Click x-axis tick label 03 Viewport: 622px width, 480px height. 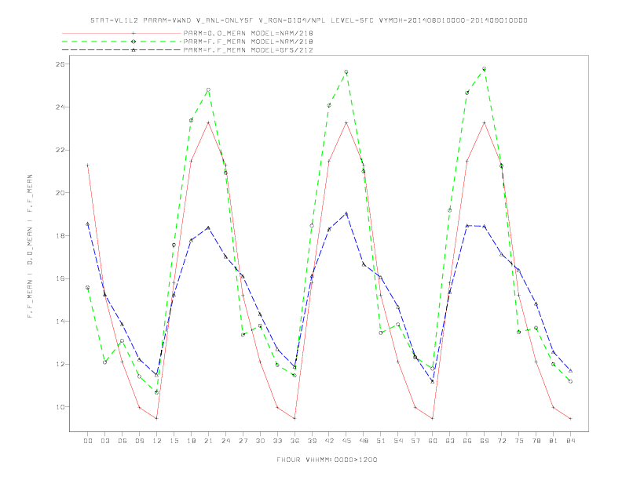[x=104, y=441]
